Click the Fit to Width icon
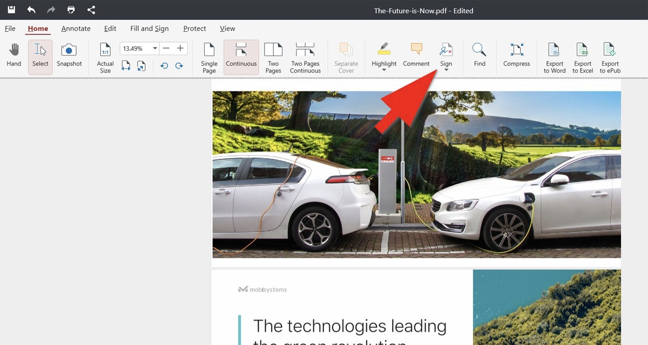 [x=126, y=66]
